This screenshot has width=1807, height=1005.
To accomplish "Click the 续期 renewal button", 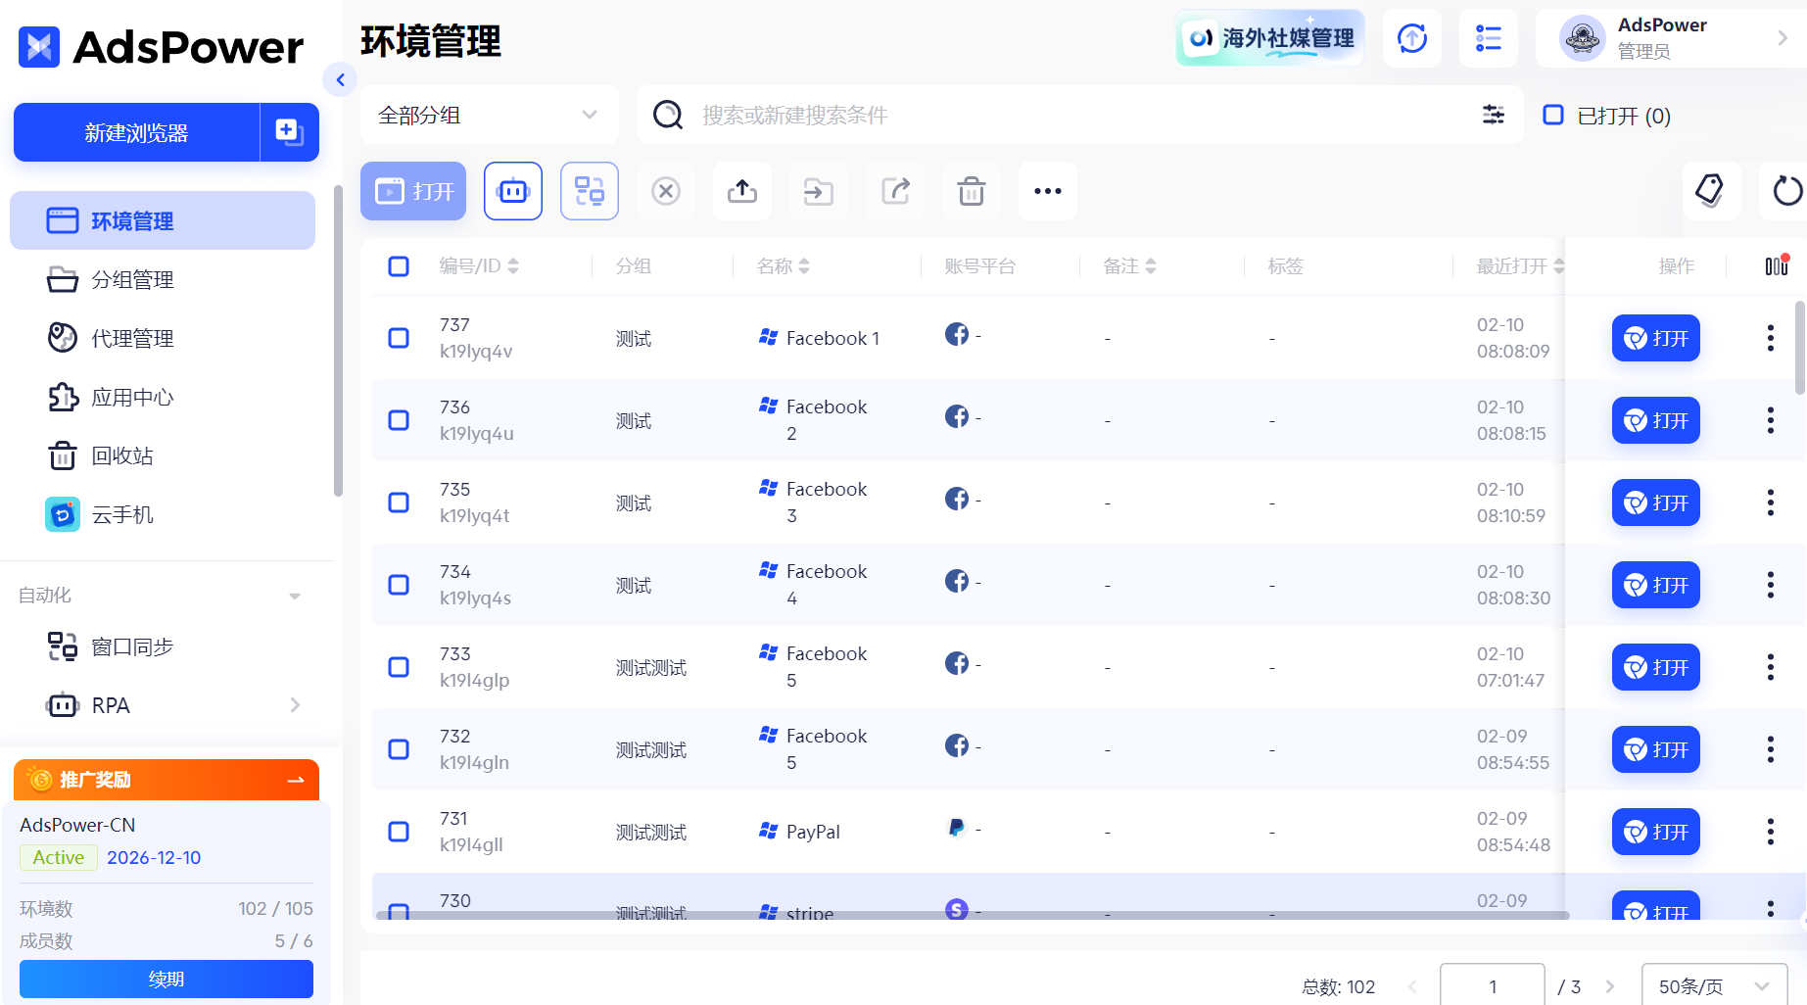I will pyautogui.click(x=165, y=979).
